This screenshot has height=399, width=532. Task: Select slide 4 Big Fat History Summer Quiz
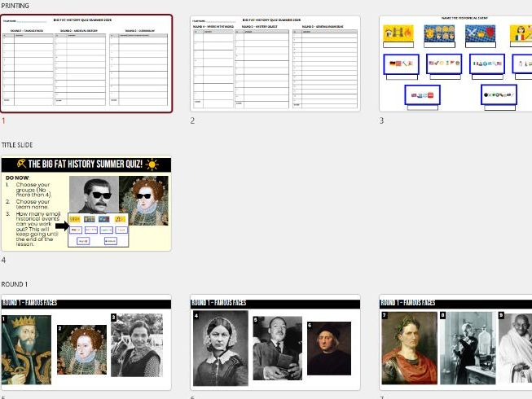86,204
